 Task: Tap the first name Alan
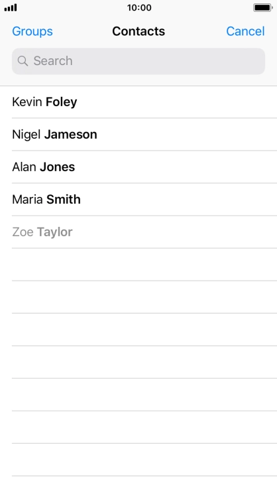[x=24, y=167]
